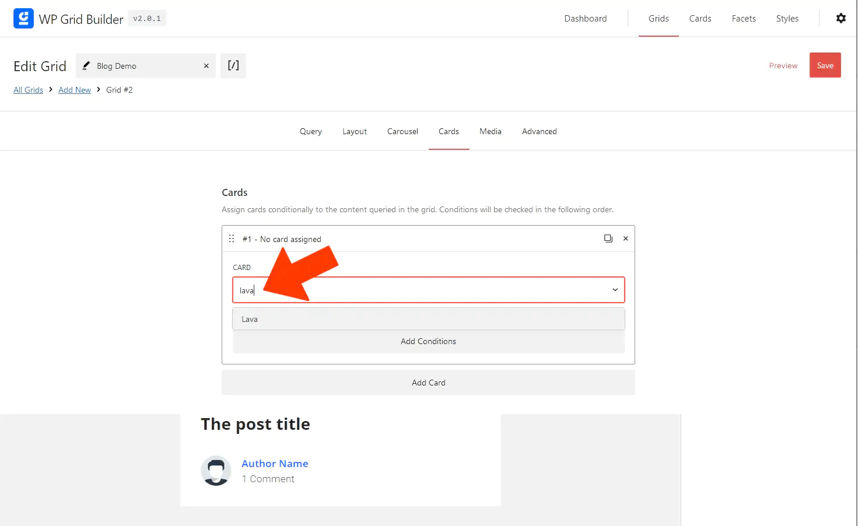Screen dimensions: 858x526
Task: Select Lava from the suggestion list
Action: click(250, 318)
